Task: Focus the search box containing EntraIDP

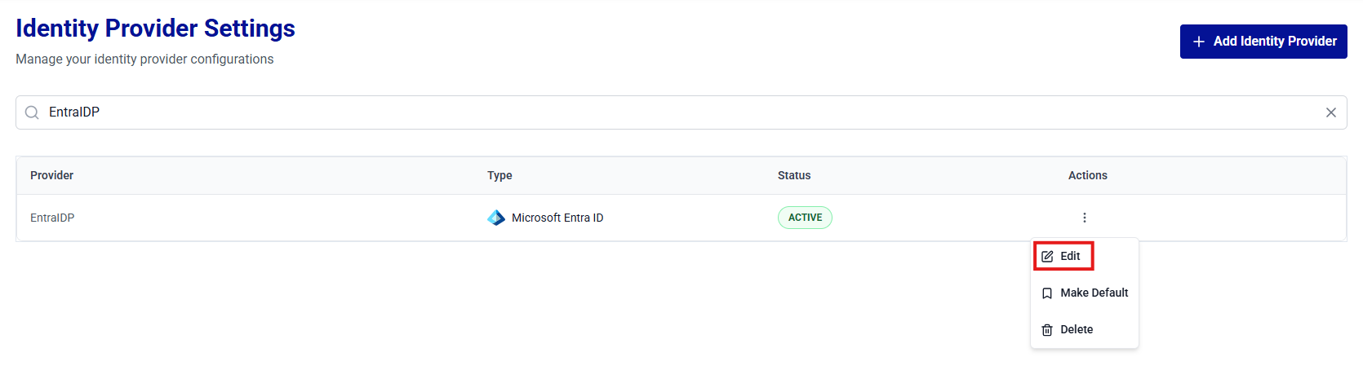Action: [x=653, y=112]
